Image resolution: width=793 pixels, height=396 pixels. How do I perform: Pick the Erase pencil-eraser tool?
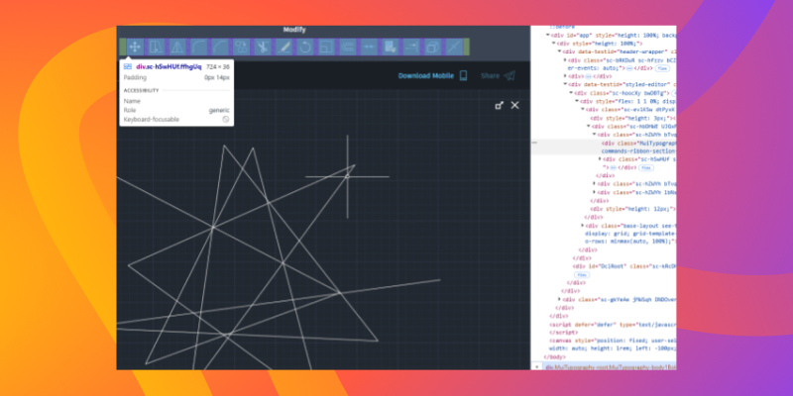tap(283, 47)
